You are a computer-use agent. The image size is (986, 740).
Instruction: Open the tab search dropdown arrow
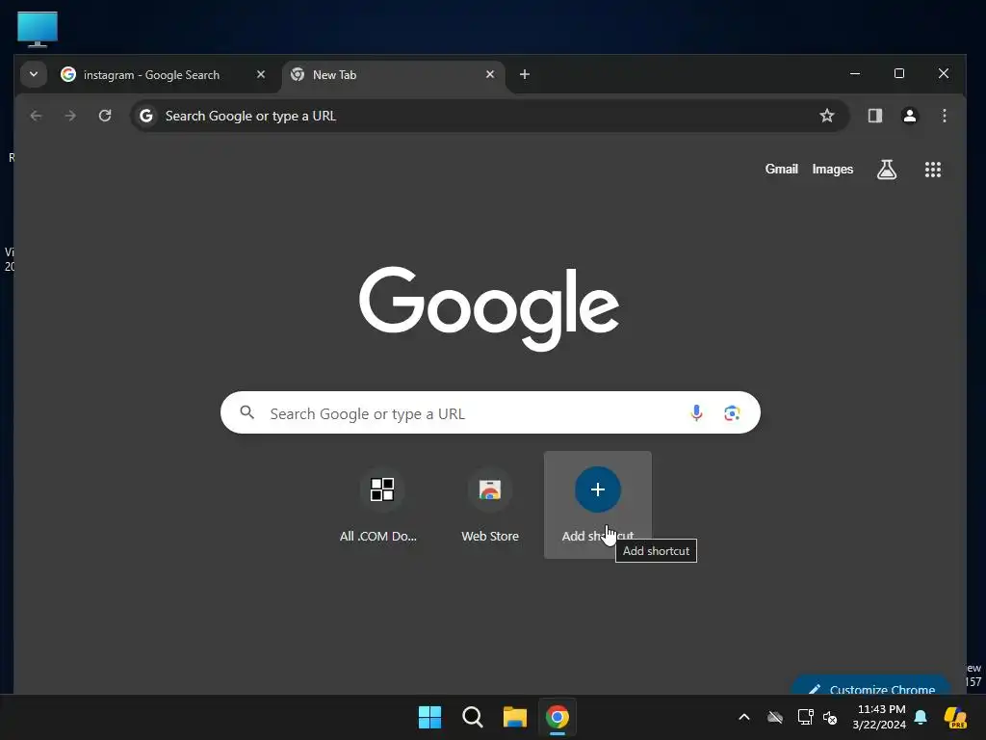click(x=34, y=74)
